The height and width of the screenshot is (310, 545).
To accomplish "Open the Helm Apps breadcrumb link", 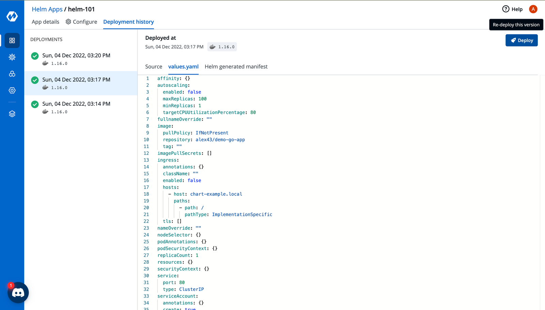I will 47,9.
